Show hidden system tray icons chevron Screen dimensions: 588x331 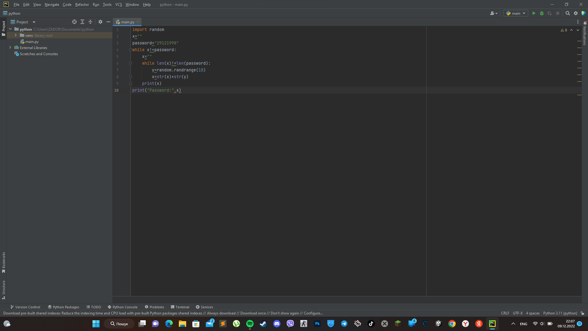(513, 324)
